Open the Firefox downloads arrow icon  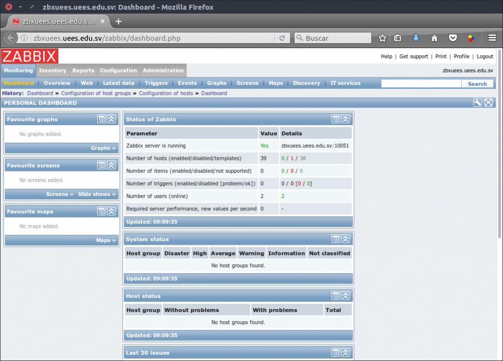416,38
